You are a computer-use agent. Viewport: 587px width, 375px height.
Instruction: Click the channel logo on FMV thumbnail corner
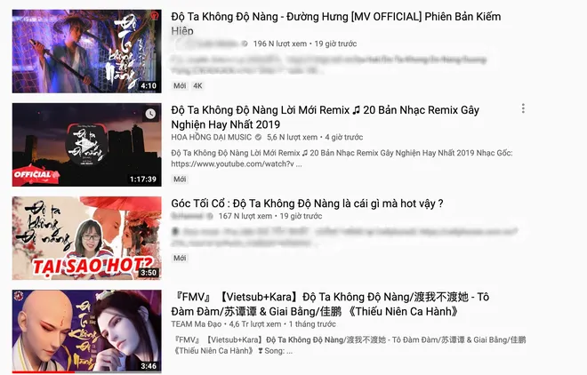coord(18,296)
